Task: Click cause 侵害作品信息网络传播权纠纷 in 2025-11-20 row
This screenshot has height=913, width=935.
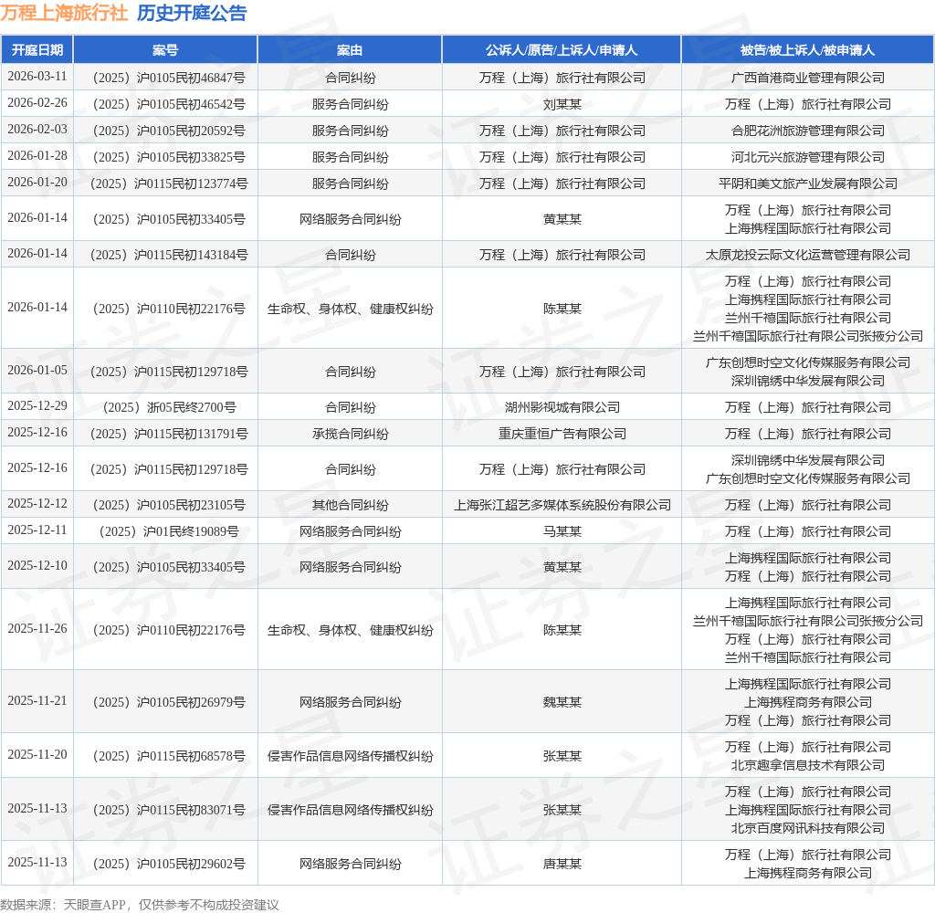Action: pos(350,756)
